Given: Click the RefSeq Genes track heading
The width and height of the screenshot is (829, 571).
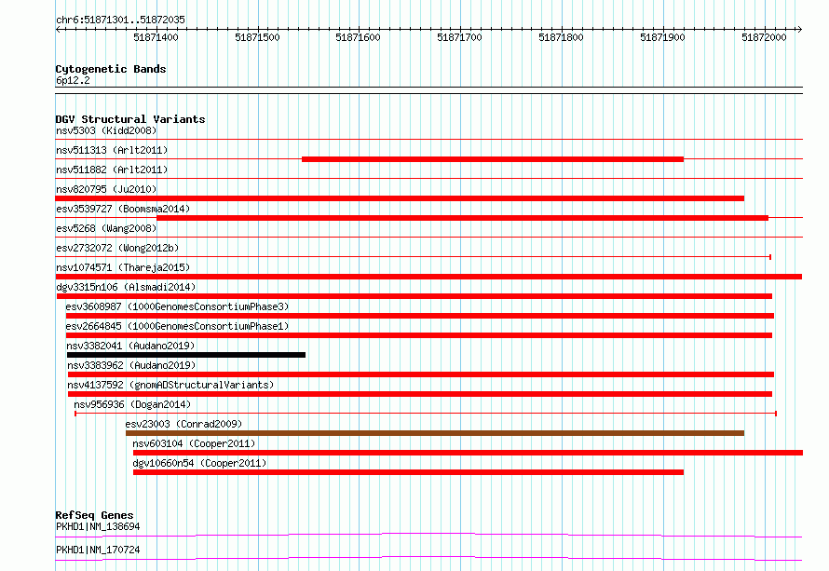Looking at the screenshot, I should click(x=94, y=515).
